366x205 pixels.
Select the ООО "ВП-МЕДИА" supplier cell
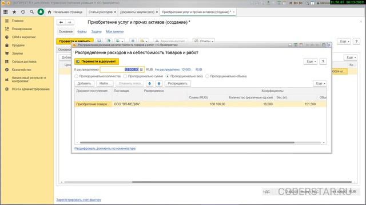click(x=127, y=104)
